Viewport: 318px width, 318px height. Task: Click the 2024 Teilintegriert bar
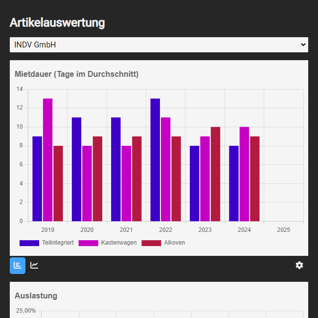(234, 183)
